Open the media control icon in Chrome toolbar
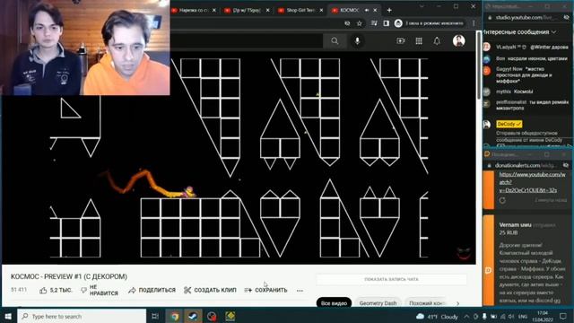The width and height of the screenshot is (574, 323). coord(374,23)
